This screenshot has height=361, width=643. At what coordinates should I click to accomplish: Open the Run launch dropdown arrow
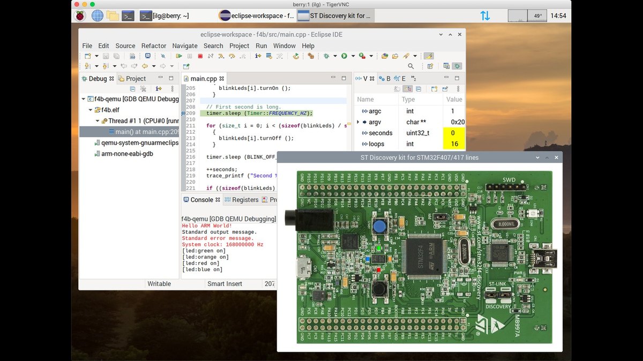[353, 56]
